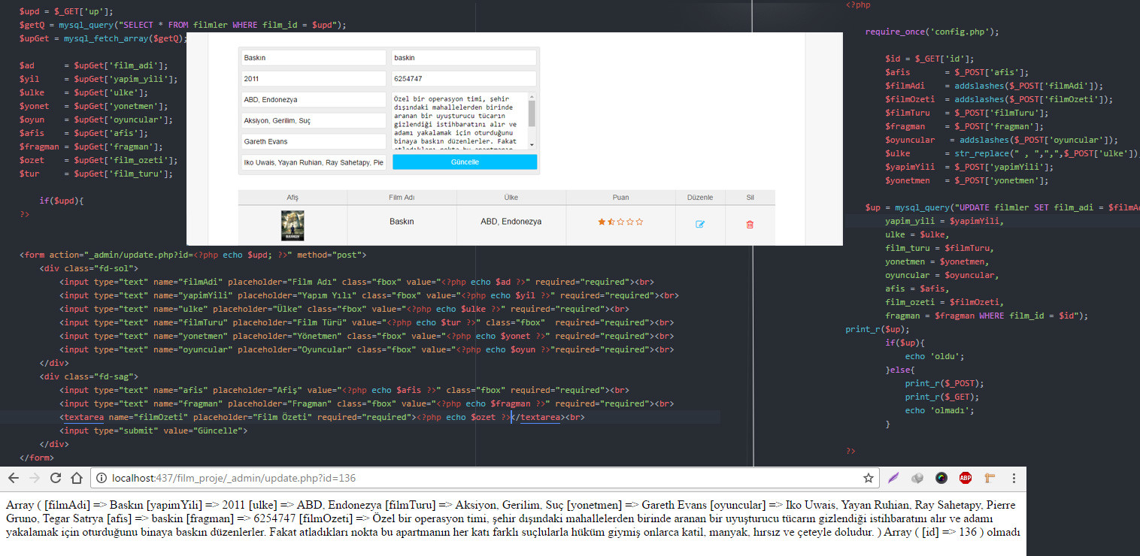
Task: Click the blue Güncelle button
Action: pyautogui.click(x=465, y=162)
